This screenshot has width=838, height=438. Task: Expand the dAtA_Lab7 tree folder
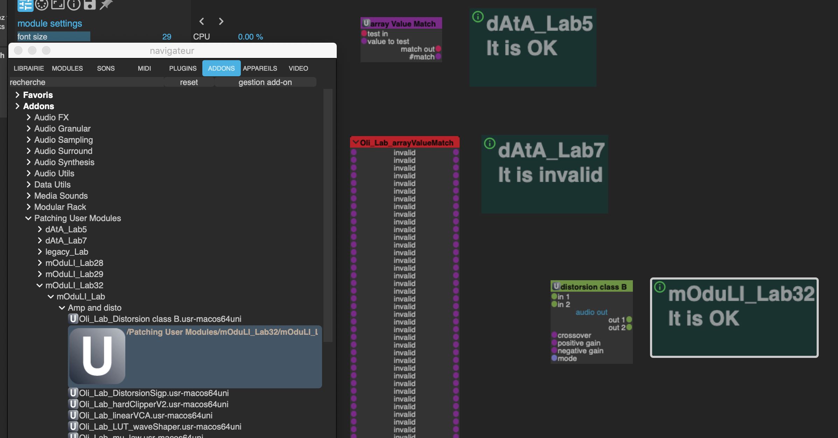click(x=40, y=240)
